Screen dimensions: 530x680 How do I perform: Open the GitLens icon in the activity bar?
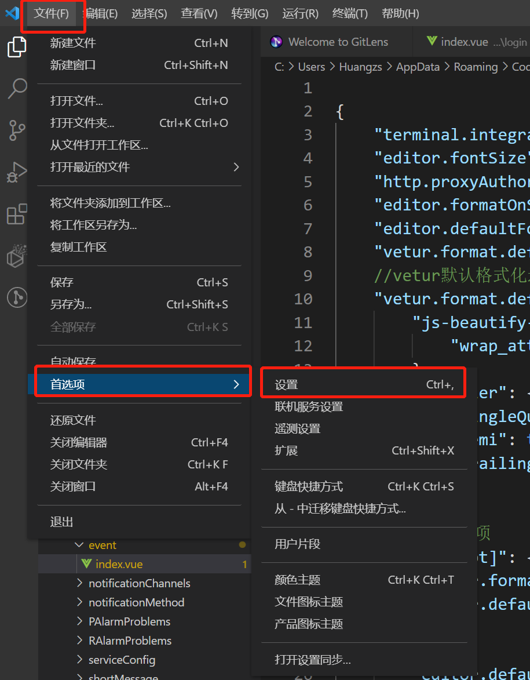17,298
